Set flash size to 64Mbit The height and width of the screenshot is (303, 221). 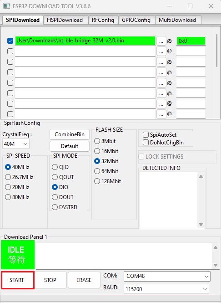[x=106, y=171]
